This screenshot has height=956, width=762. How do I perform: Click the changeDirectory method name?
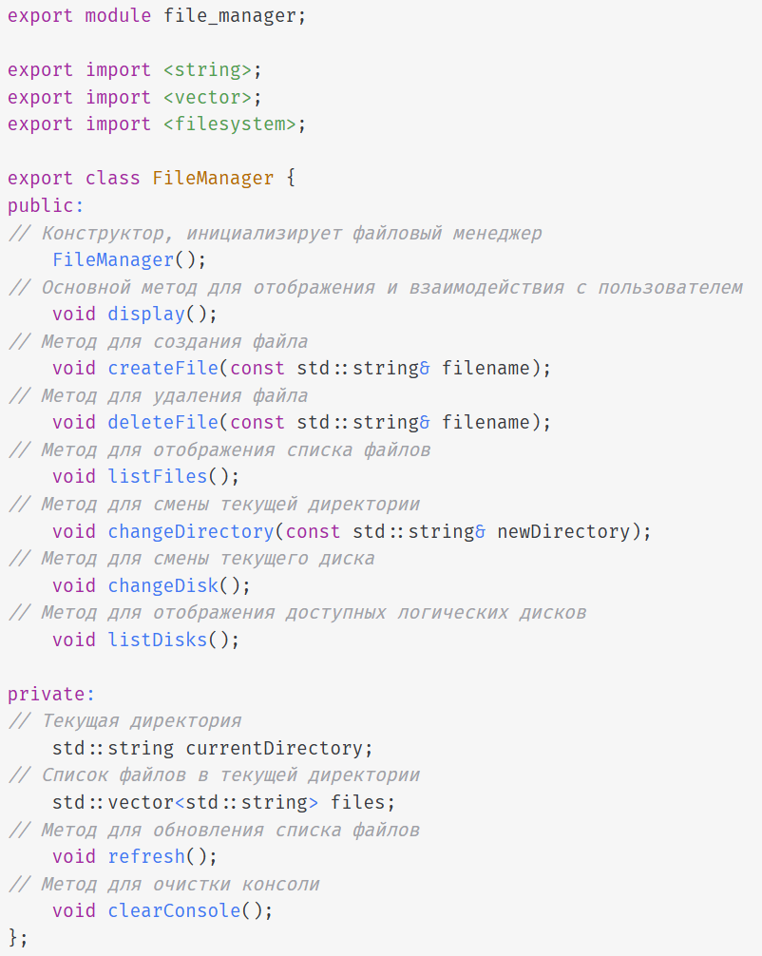click(x=191, y=531)
